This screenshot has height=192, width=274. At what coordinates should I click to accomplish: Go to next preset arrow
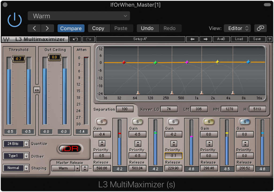coord(47,28)
